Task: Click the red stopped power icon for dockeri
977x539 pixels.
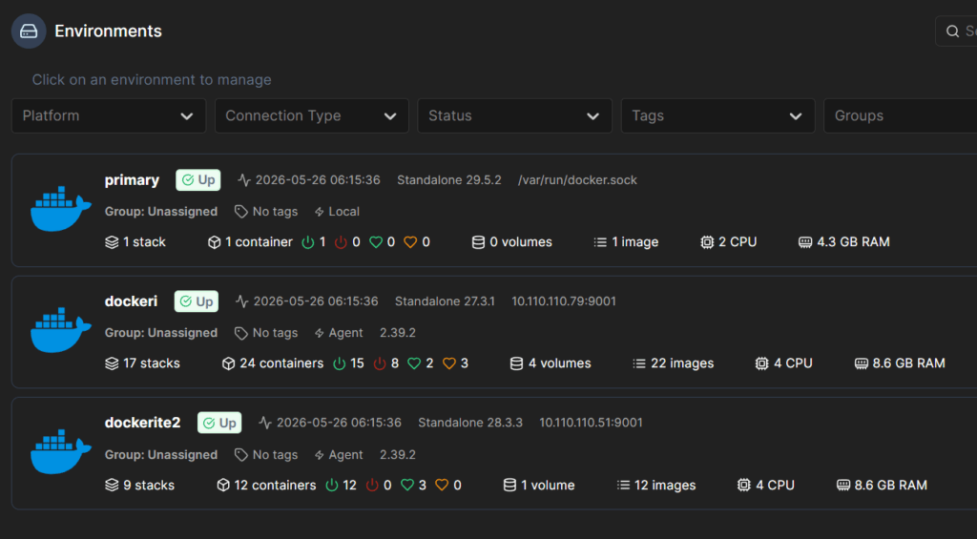Action: point(380,363)
